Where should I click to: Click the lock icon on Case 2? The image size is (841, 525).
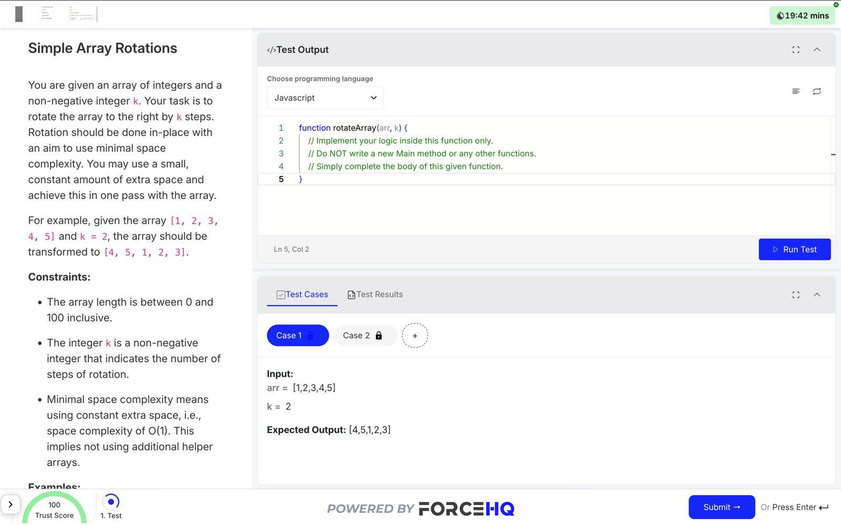(378, 335)
